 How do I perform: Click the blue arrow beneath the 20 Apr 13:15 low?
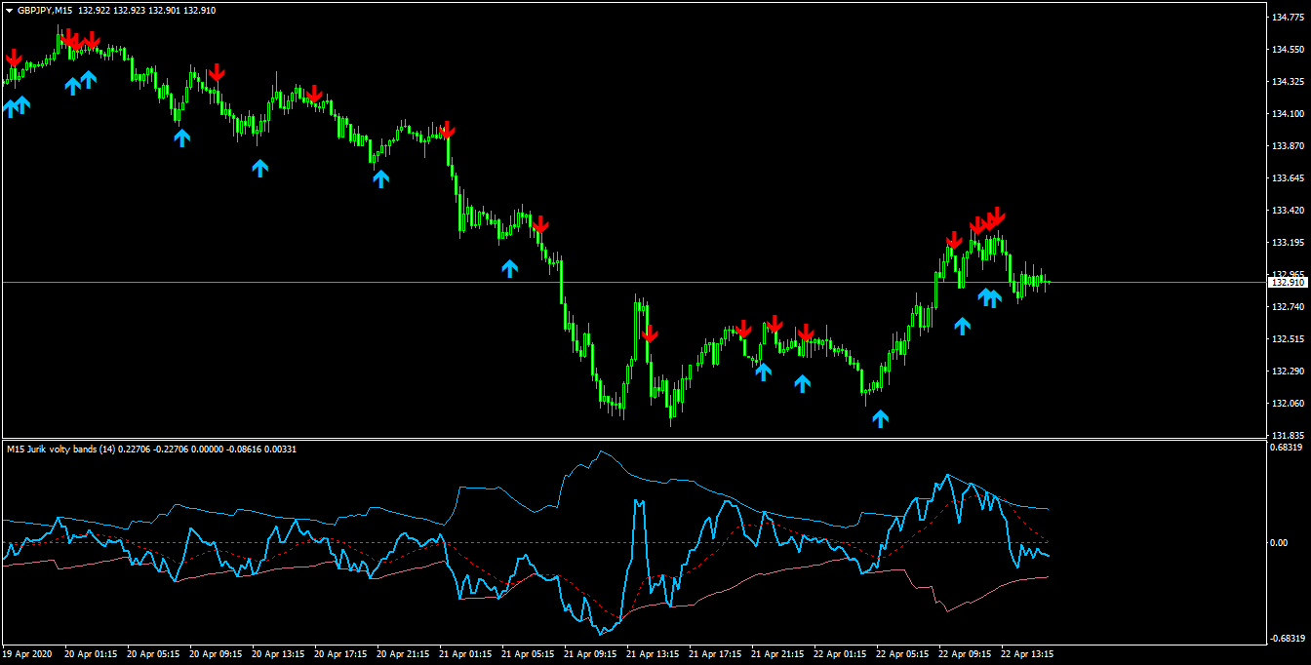pyautogui.click(x=259, y=168)
